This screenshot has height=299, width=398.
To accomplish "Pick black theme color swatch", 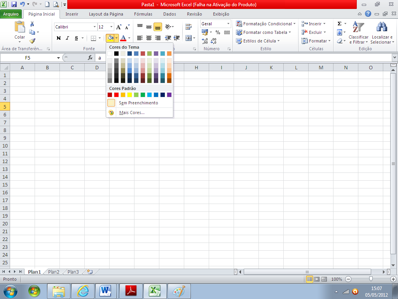I will 116,53.
